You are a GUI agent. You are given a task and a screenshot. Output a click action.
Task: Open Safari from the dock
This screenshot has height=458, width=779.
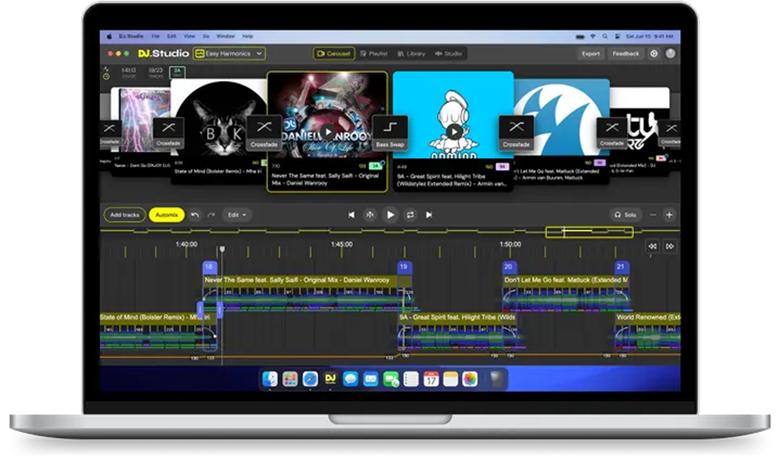click(310, 379)
